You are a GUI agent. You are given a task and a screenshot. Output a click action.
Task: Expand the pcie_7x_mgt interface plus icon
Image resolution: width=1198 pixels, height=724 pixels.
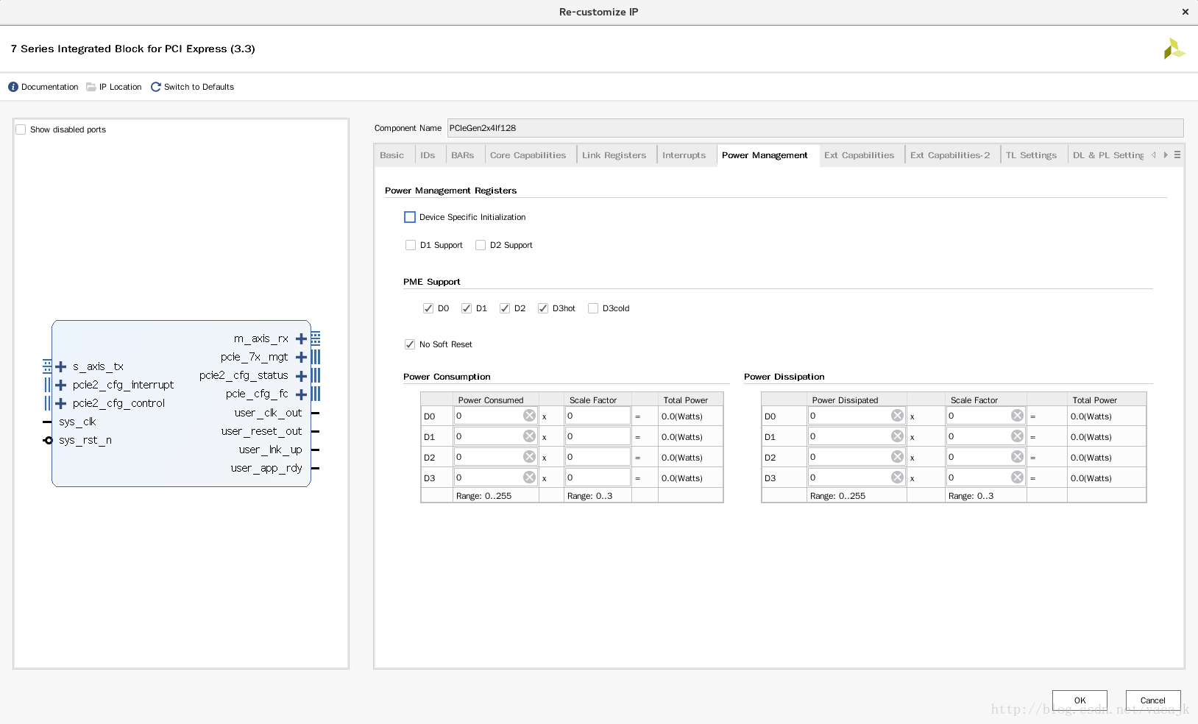301,358
